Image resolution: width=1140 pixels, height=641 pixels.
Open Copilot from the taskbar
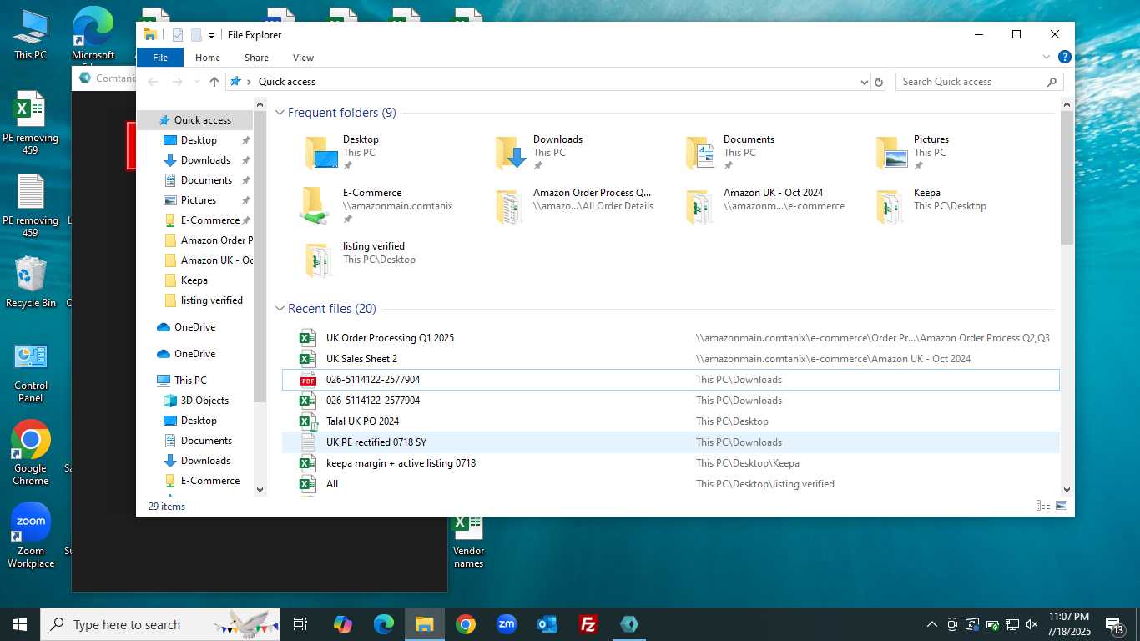click(x=342, y=624)
